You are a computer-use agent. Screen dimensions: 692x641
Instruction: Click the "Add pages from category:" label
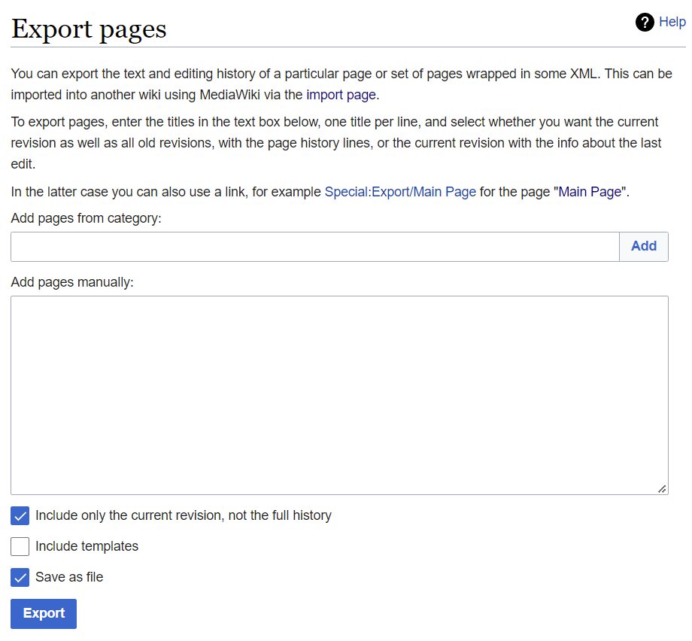pos(86,219)
